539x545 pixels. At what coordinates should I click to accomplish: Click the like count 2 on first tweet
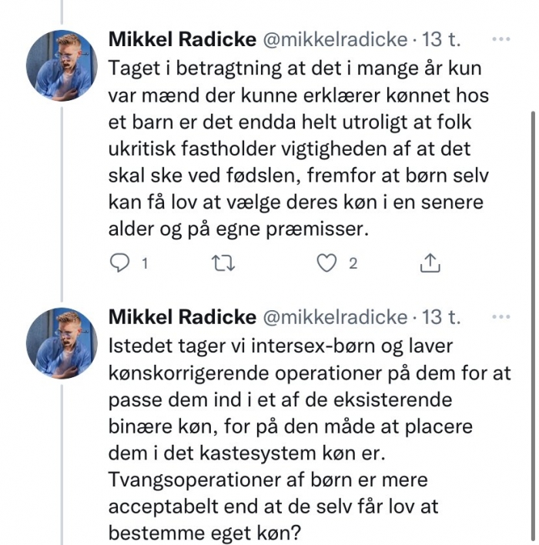[353, 264]
